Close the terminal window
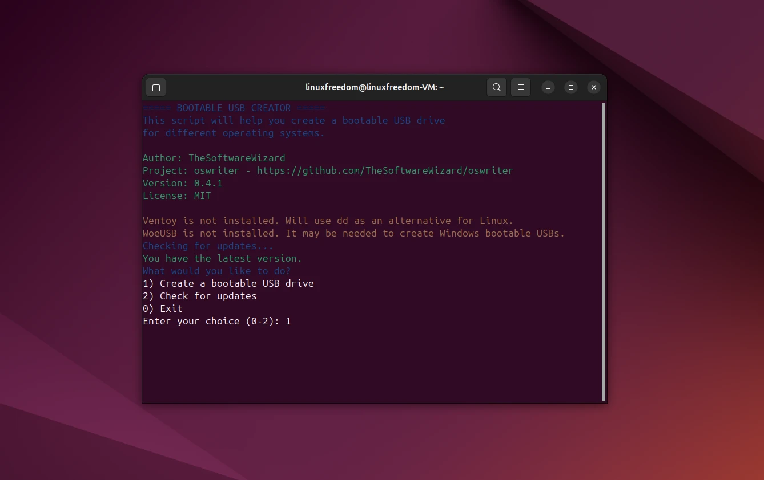764x480 pixels. pyautogui.click(x=594, y=87)
